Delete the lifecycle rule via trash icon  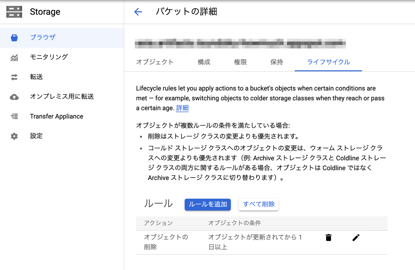click(328, 237)
